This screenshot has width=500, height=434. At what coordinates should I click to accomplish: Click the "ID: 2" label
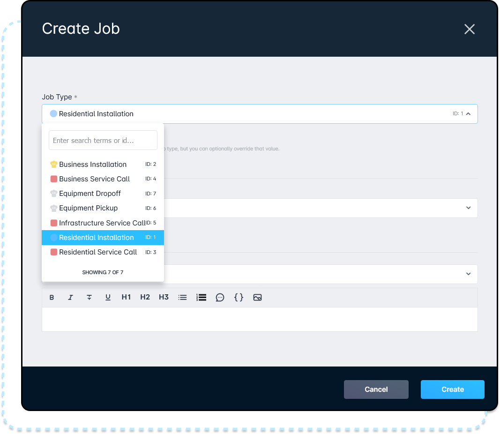[150, 164]
